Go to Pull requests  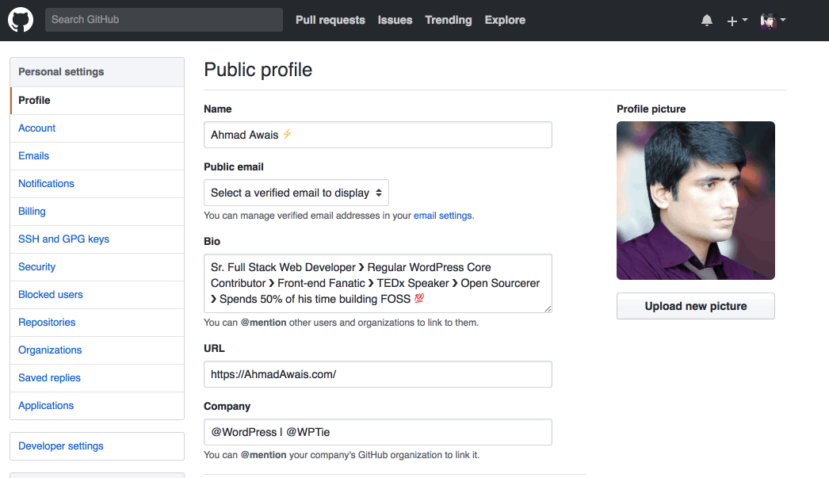click(330, 20)
